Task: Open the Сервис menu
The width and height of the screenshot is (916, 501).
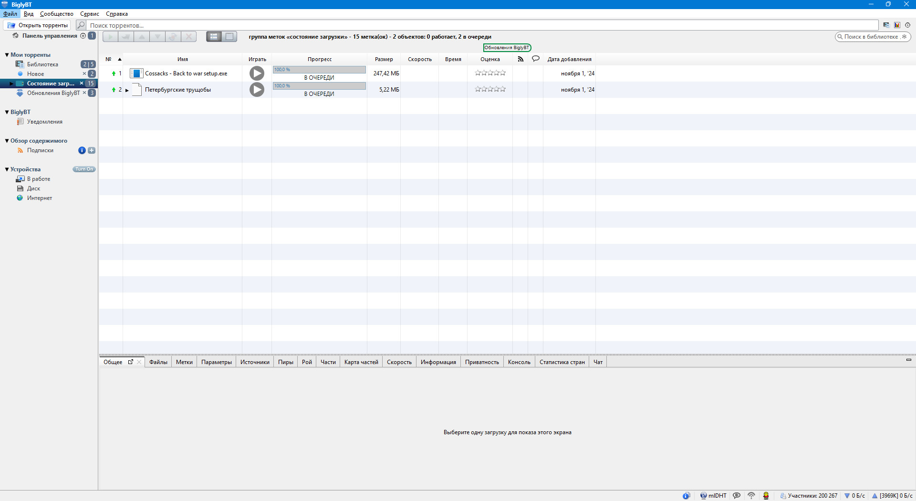Action: [89, 14]
